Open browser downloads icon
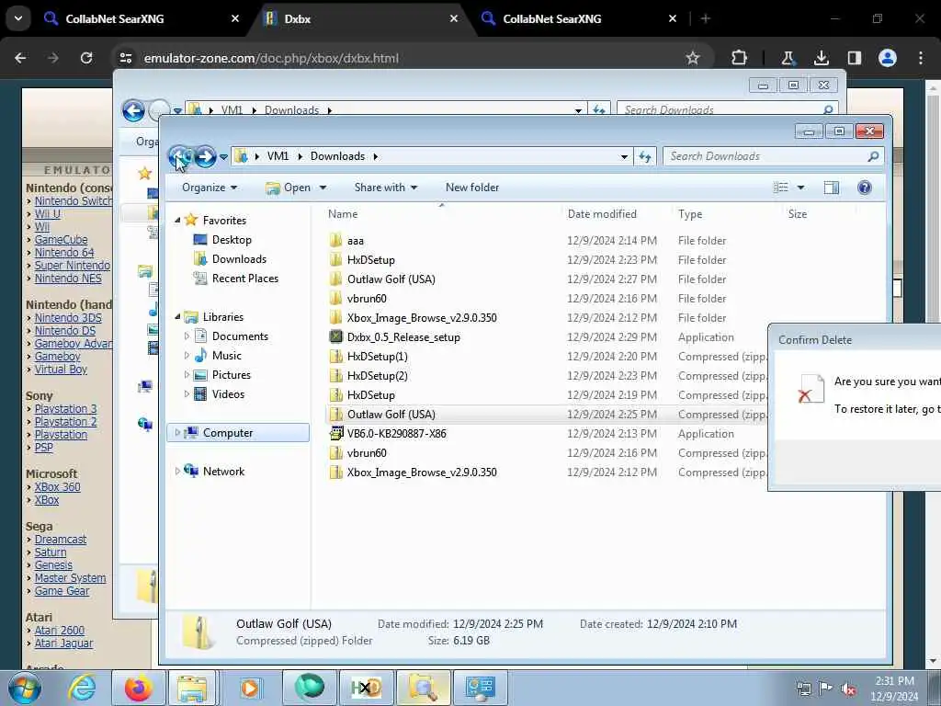Image resolution: width=941 pixels, height=706 pixels. pos(821,58)
